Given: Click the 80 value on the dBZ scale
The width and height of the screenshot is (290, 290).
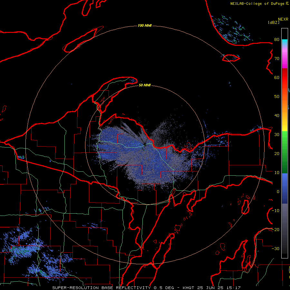Looking at the screenshot, I should point(277,39).
